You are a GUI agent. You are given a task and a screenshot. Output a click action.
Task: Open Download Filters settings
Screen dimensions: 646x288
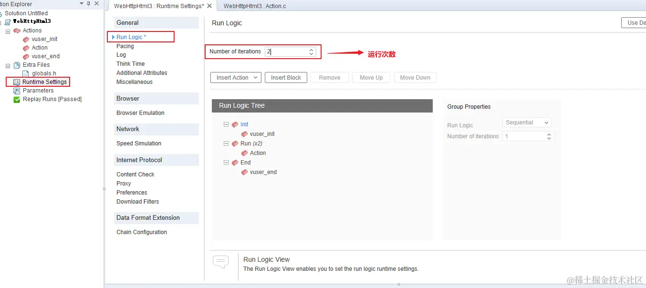point(137,202)
